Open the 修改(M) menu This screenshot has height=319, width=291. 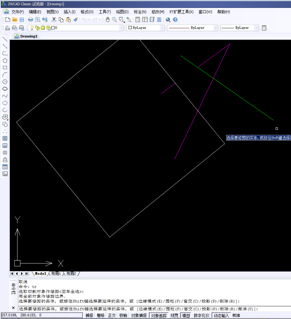(x=158, y=12)
